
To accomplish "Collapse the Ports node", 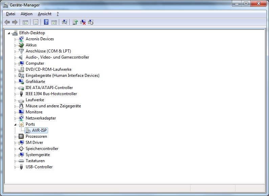I will [15, 125].
